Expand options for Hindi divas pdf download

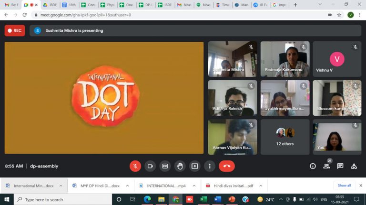[261, 186]
